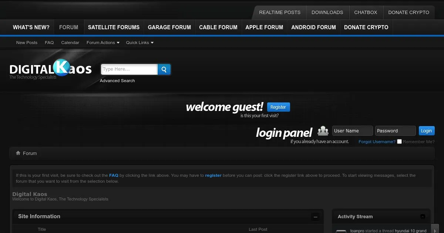
Task: Open the Apple Forum tab
Action: click(264, 27)
